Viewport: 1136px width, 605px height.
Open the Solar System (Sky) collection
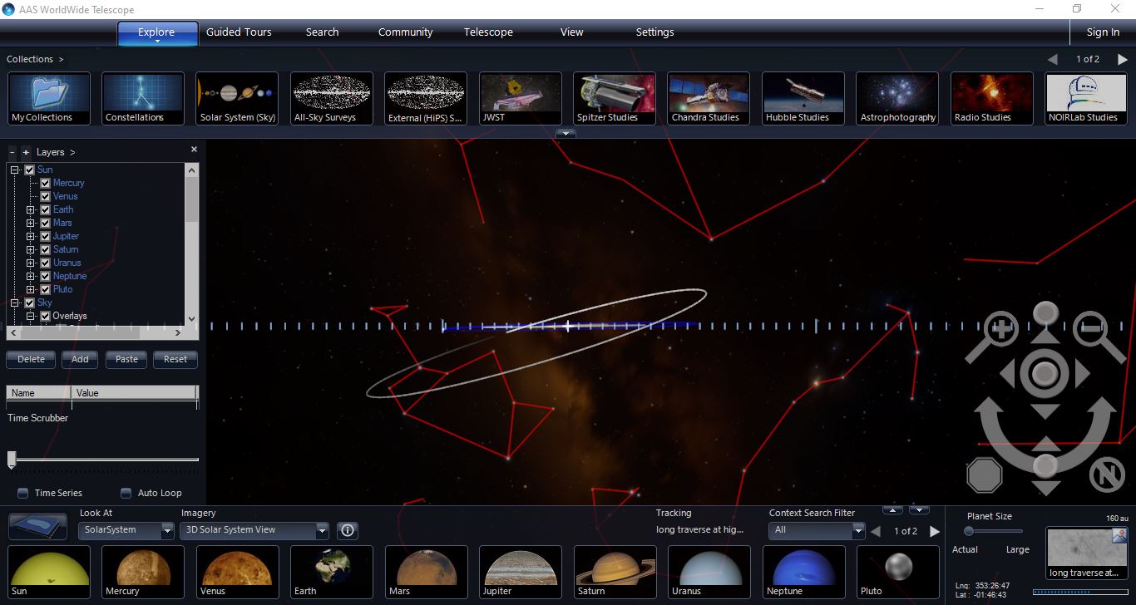coord(237,98)
